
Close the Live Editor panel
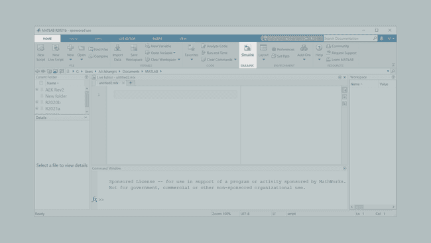pyautogui.click(x=344, y=77)
